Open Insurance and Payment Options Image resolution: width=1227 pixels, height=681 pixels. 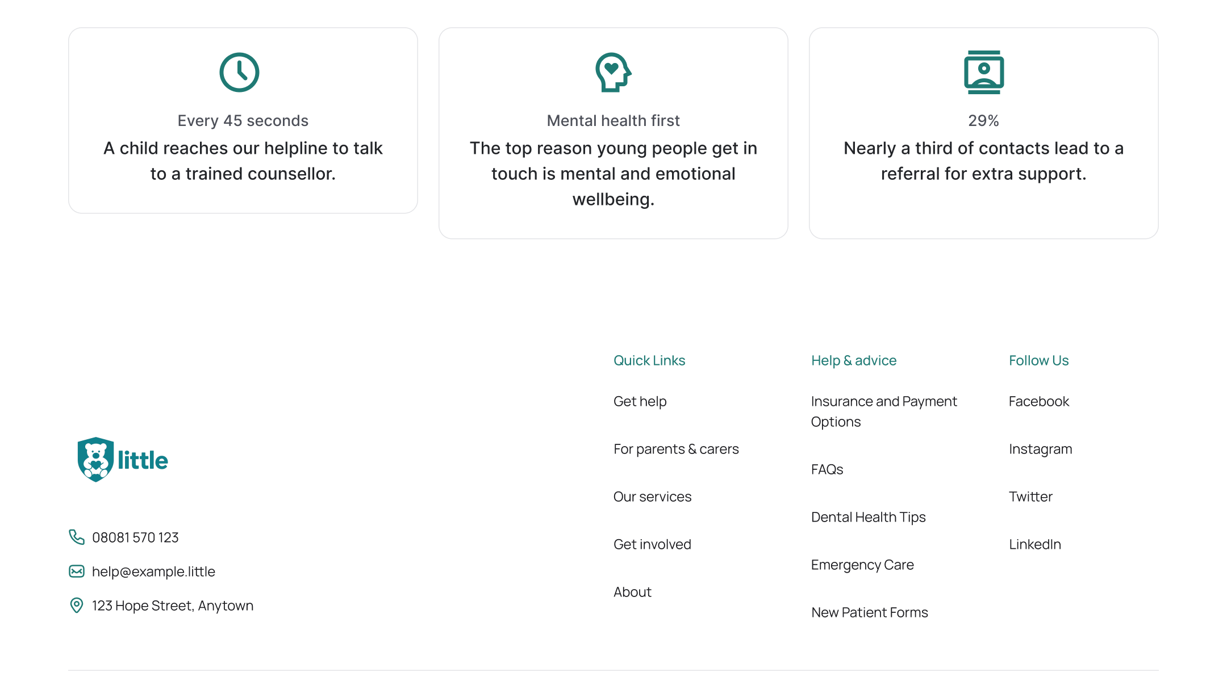(883, 411)
